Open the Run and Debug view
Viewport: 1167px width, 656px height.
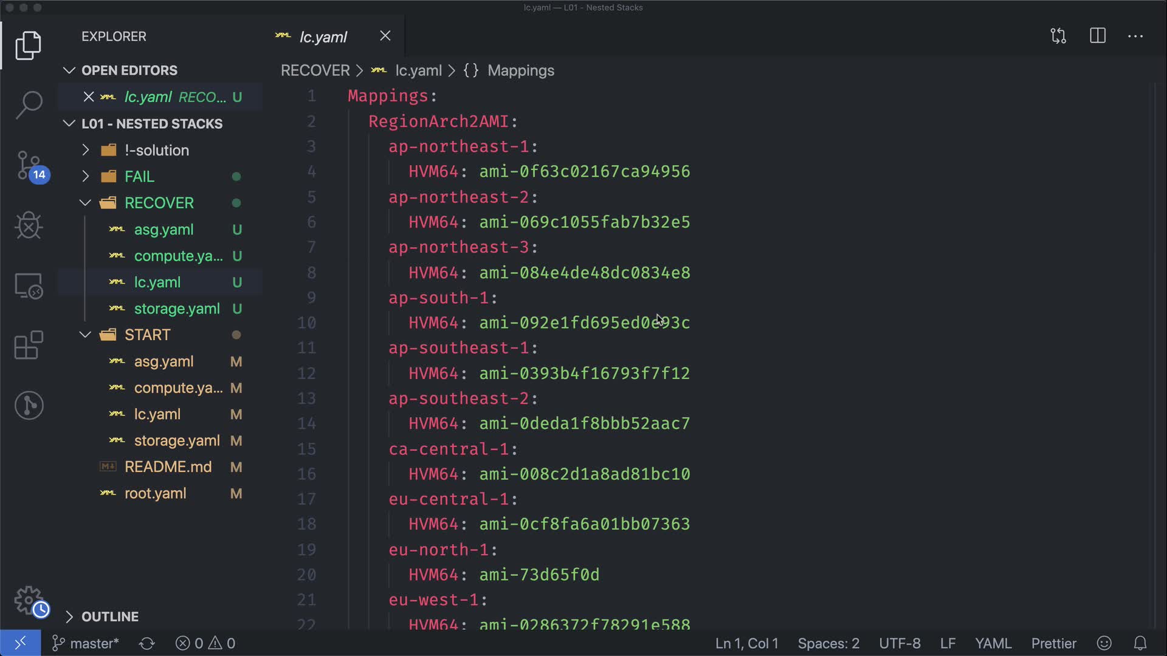click(x=29, y=225)
